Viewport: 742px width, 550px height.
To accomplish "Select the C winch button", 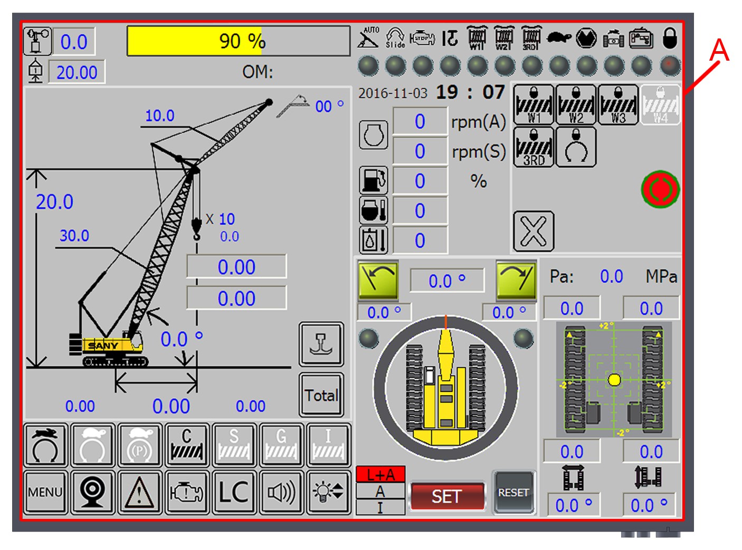I will pyautogui.click(x=187, y=445).
